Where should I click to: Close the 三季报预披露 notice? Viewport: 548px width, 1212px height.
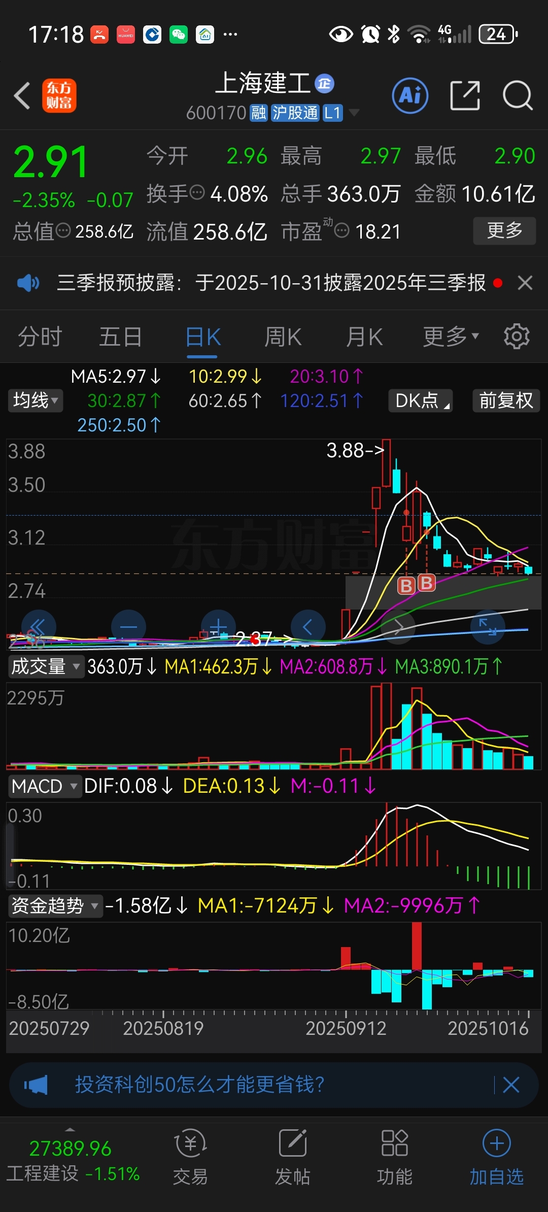[x=525, y=283]
